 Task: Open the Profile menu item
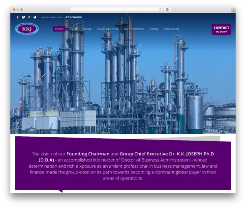(x=73, y=29)
